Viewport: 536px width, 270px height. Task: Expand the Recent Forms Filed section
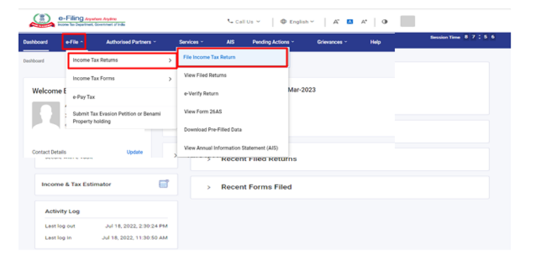[340, 187]
